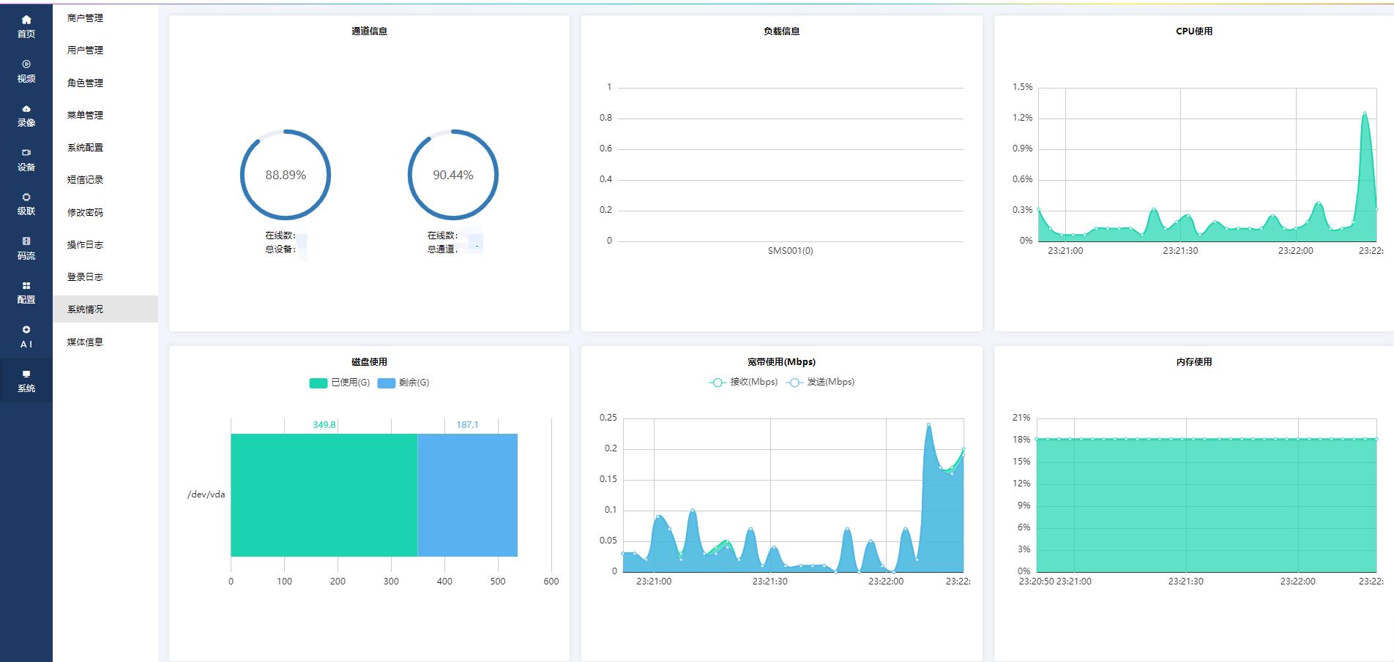Click the 设备 device camera icon

pyautogui.click(x=26, y=153)
